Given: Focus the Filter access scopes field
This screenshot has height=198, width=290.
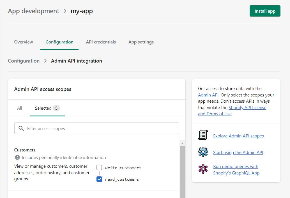Looking at the screenshot, I should click(97, 128).
